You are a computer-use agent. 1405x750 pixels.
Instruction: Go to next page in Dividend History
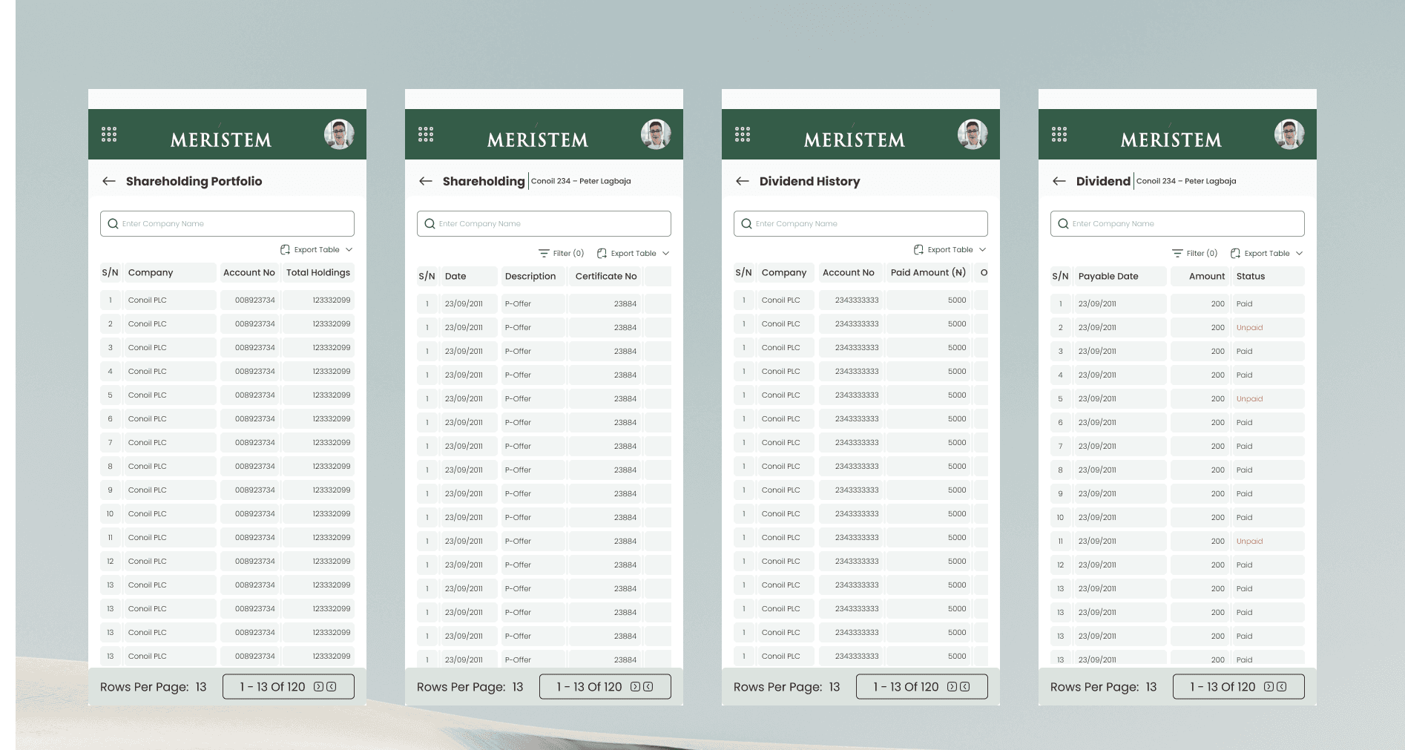point(952,687)
